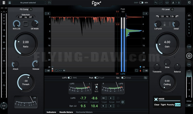Viewport: 193px width, 114px height.
Task: Switch the Peak/TrueP toggle
Action: tap(97, 78)
